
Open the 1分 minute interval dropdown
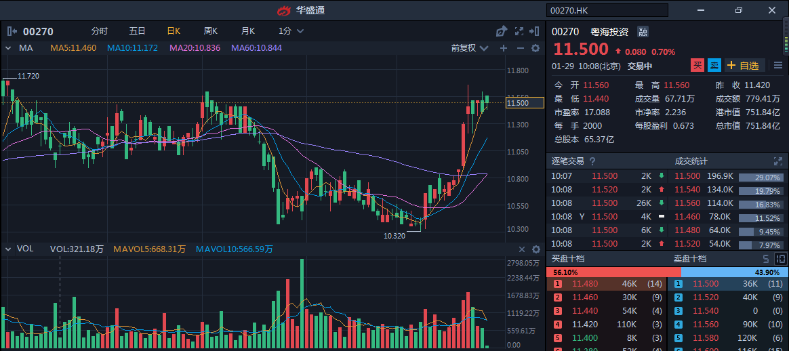coord(289,31)
